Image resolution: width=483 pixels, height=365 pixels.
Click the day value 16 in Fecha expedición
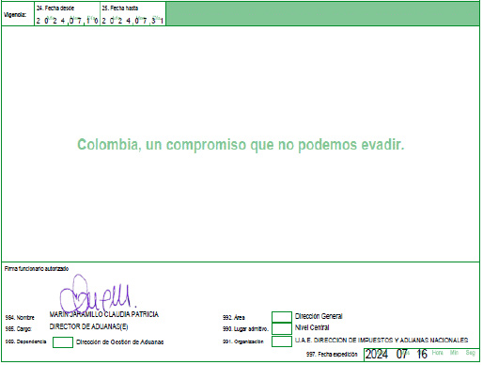422,355
